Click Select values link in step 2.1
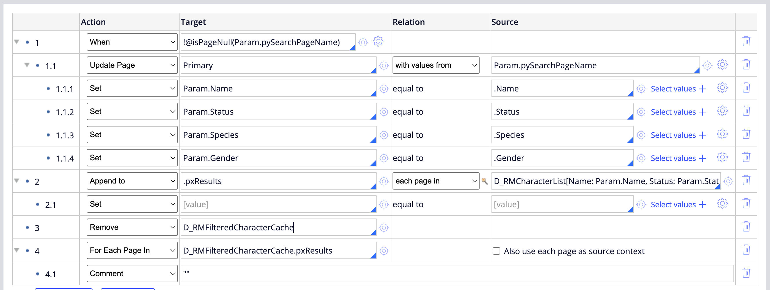770x290 pixels. click(678, 204)
